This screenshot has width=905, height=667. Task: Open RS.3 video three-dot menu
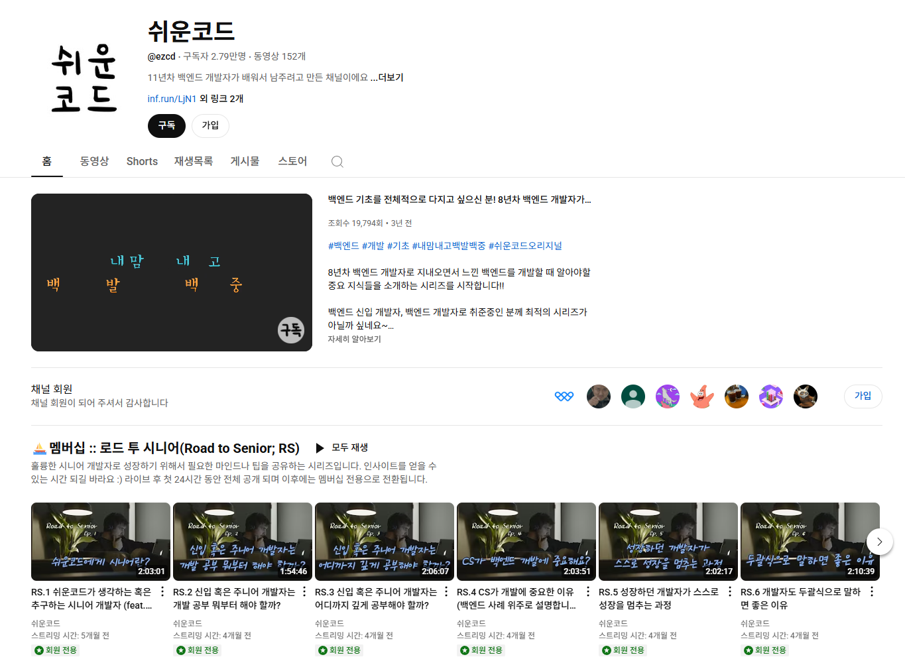[446, 591]
